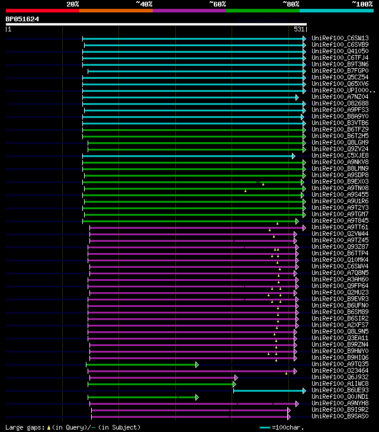
Task: Click the arrowhead ending the UniRef100_Q6J932 bar
Action: coord(236,377)
